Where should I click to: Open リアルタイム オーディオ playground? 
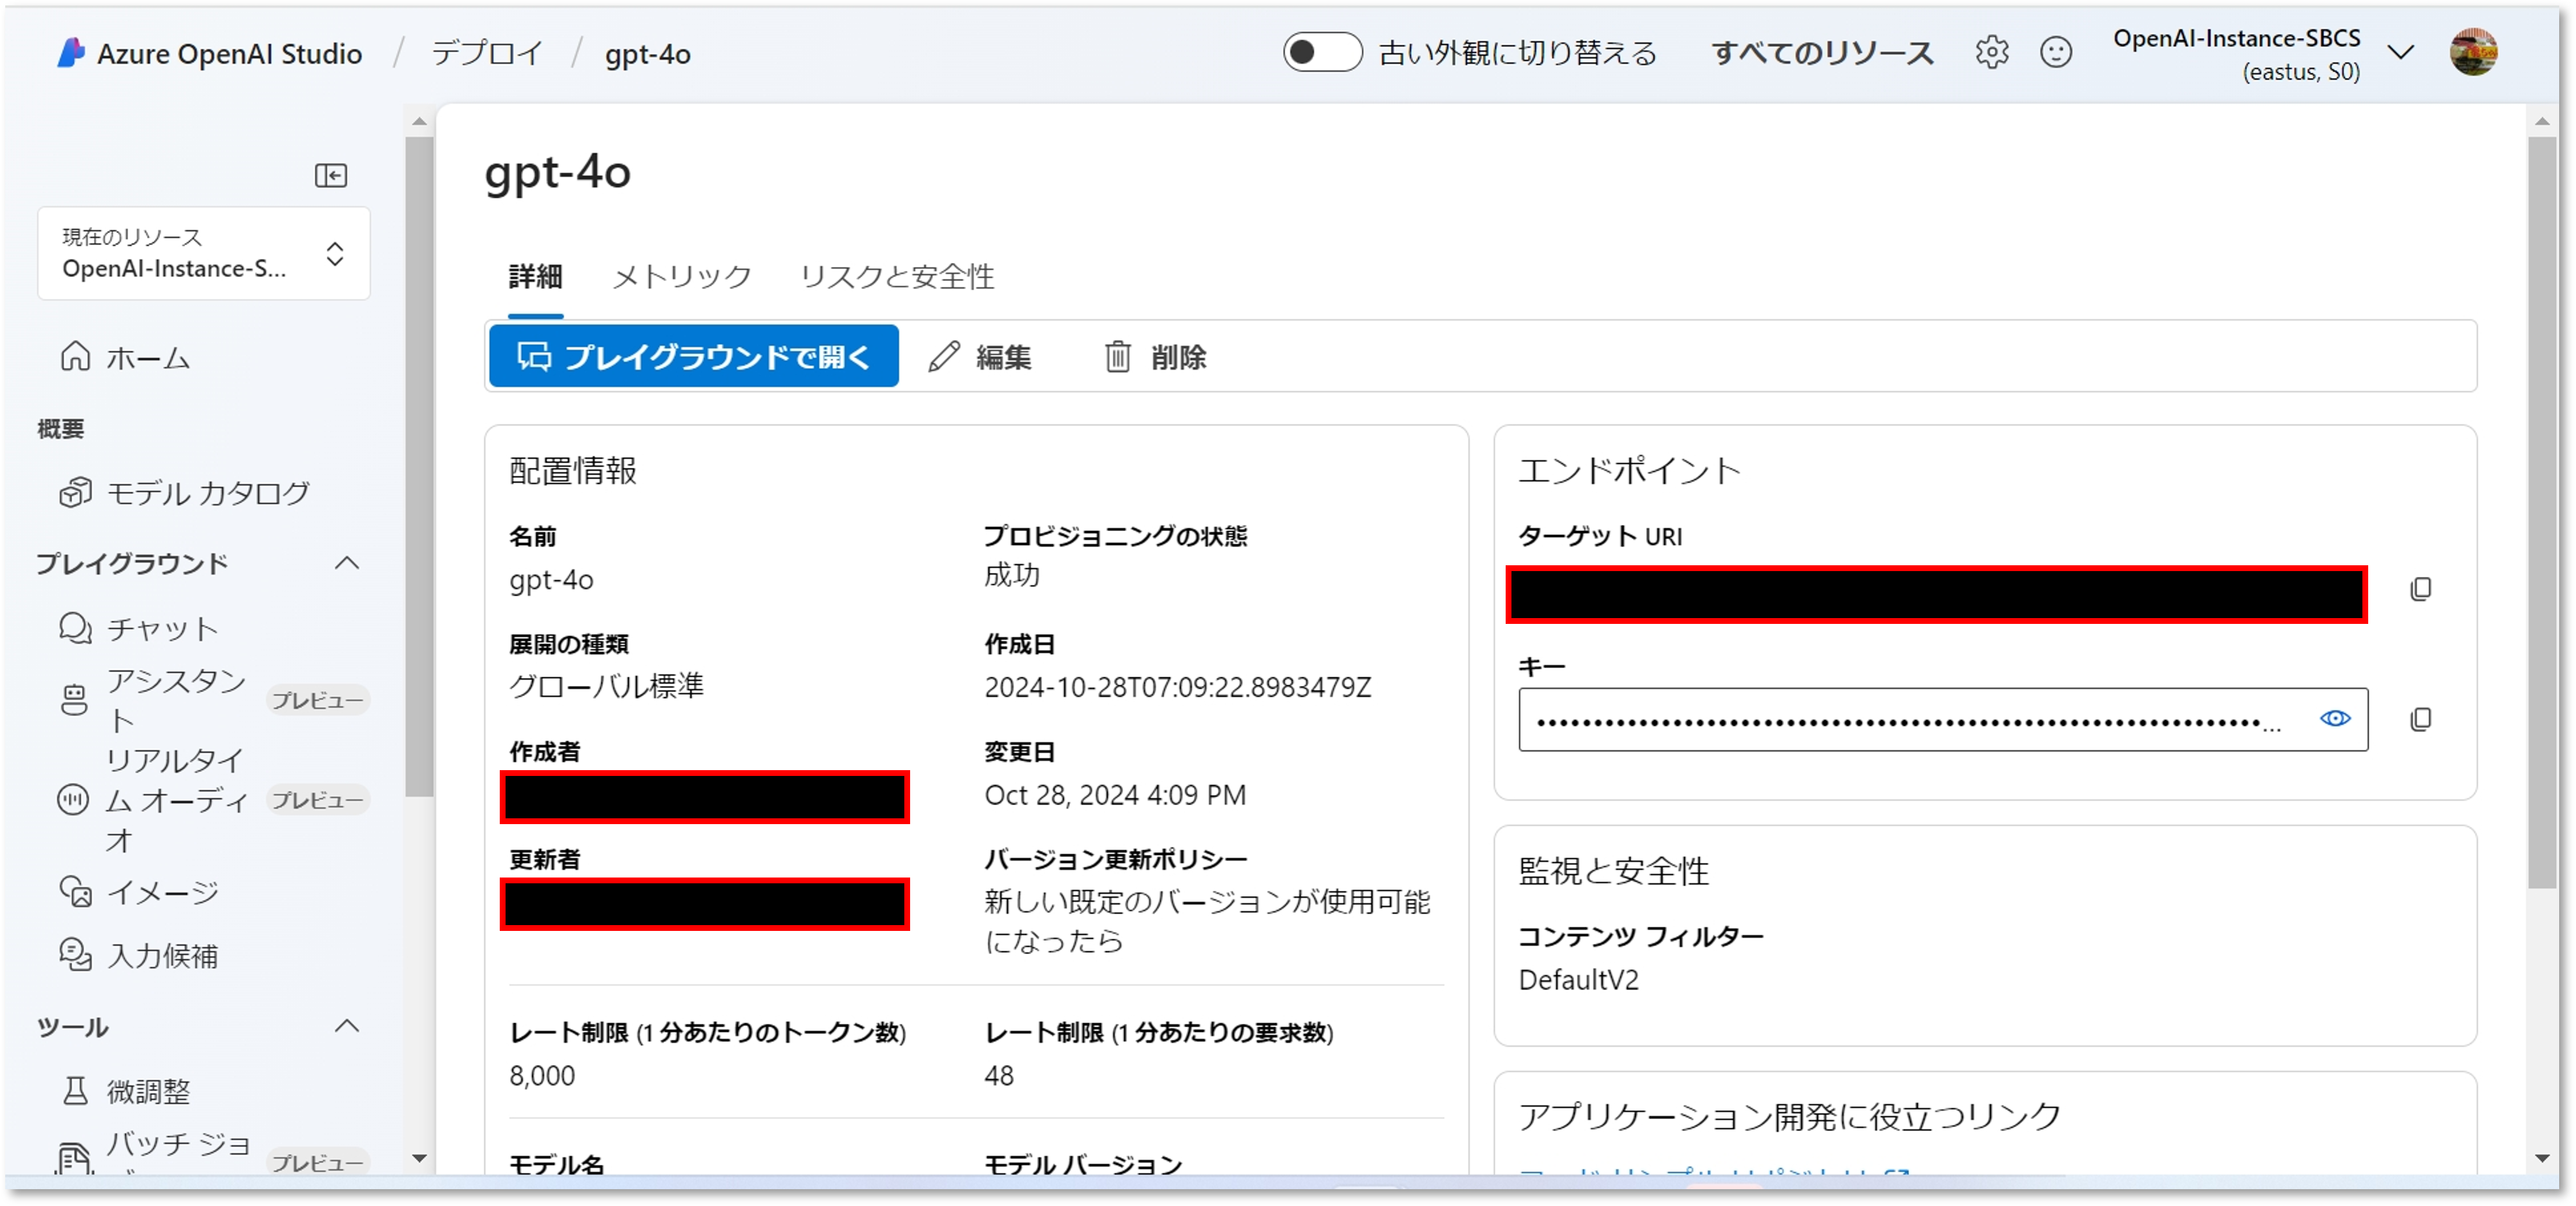(x=178, y=800)
